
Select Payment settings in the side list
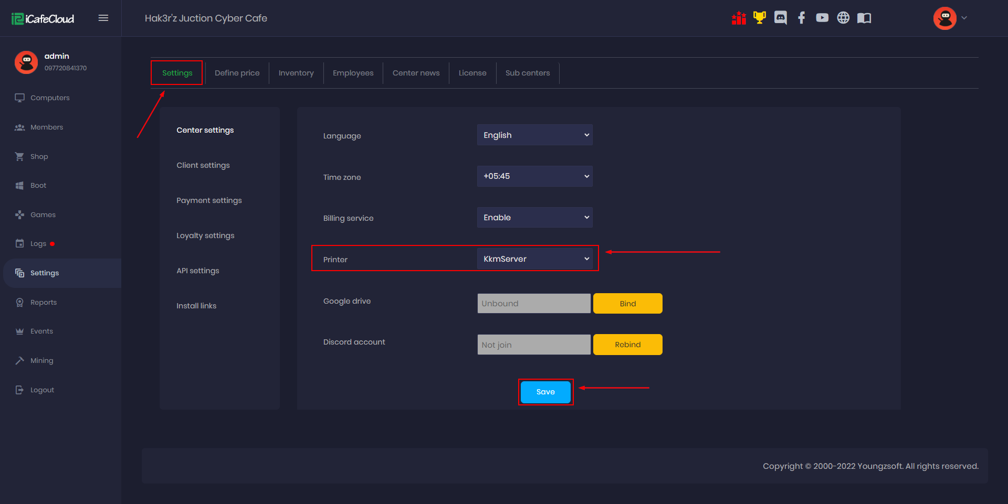(209, 200)
